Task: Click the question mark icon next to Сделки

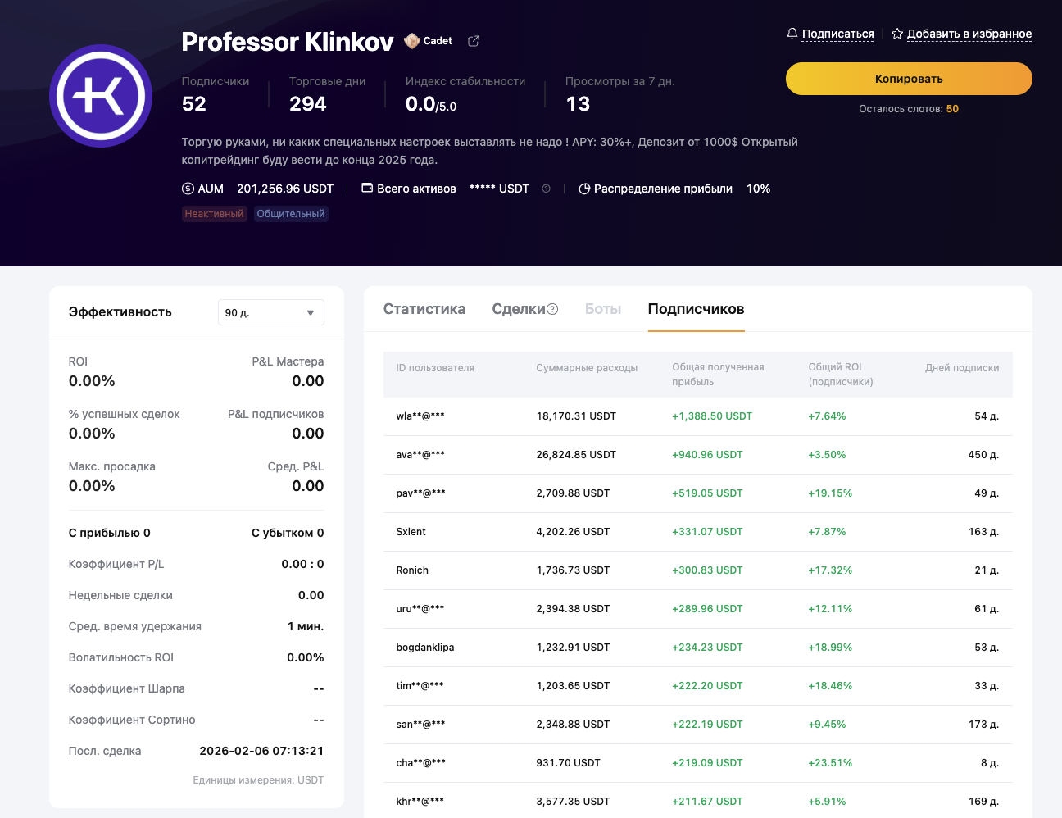Action: point(552,309)
